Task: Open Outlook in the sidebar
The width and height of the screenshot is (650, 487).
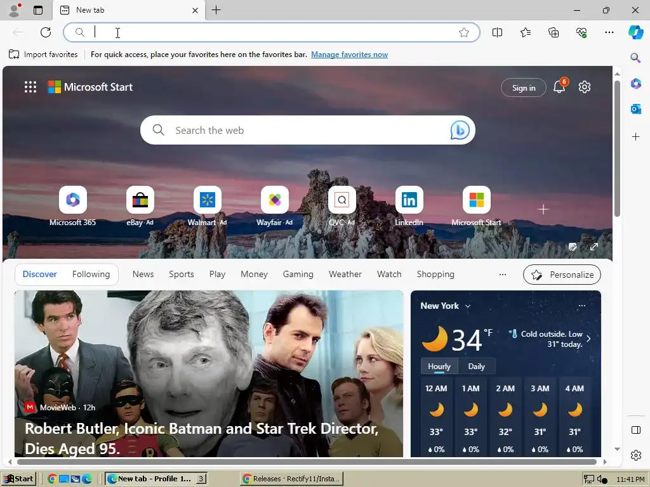Action: pos(635,109)
